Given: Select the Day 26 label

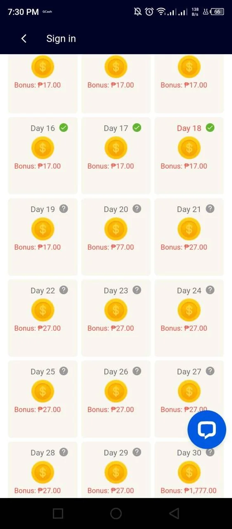Looking at the screenshot, I should pyautogui.click(x=116, y=372).
